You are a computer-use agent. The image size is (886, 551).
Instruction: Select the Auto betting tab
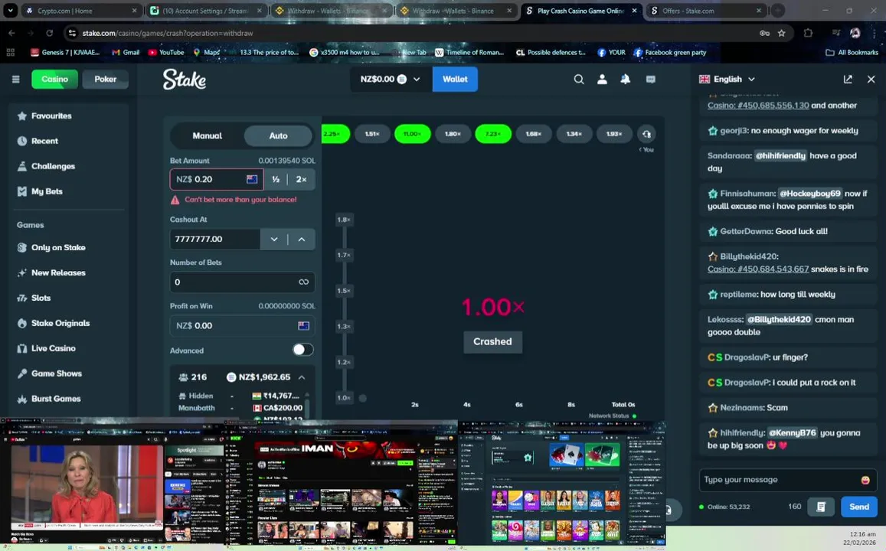pyautogui.click(x=278, y=135)
